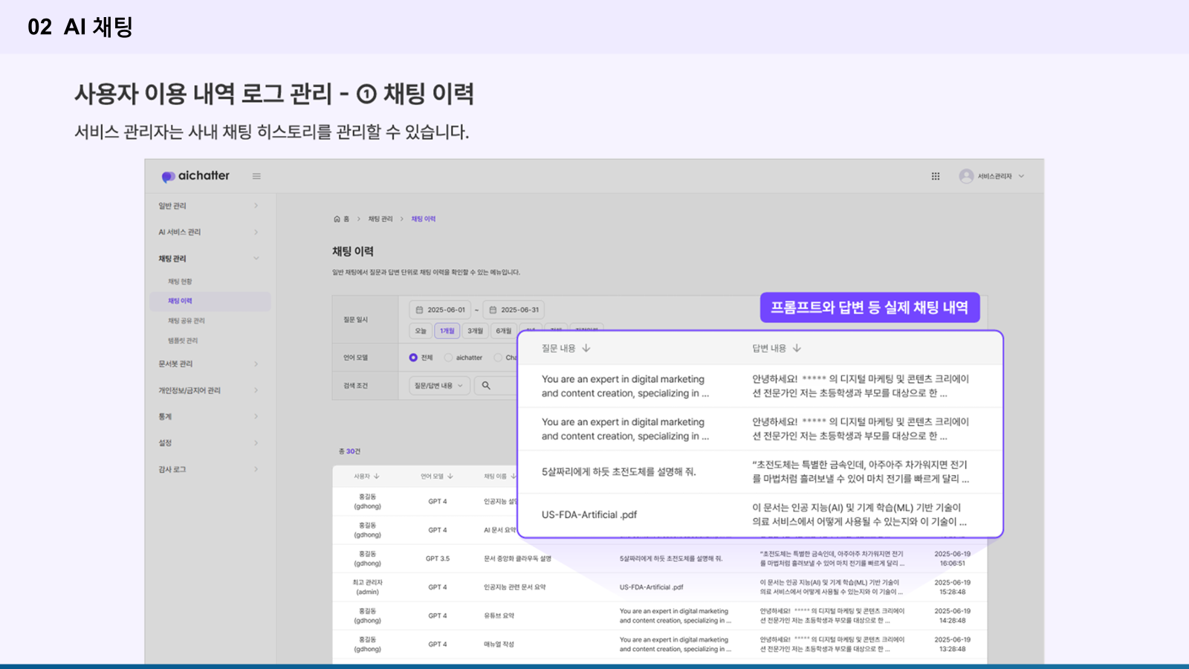The width and height of the screenshot is (1189, 669).
Task: Select the aichatter language model radio button
Action: coord(448,358)
